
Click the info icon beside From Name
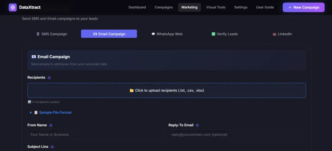[51, 125]
